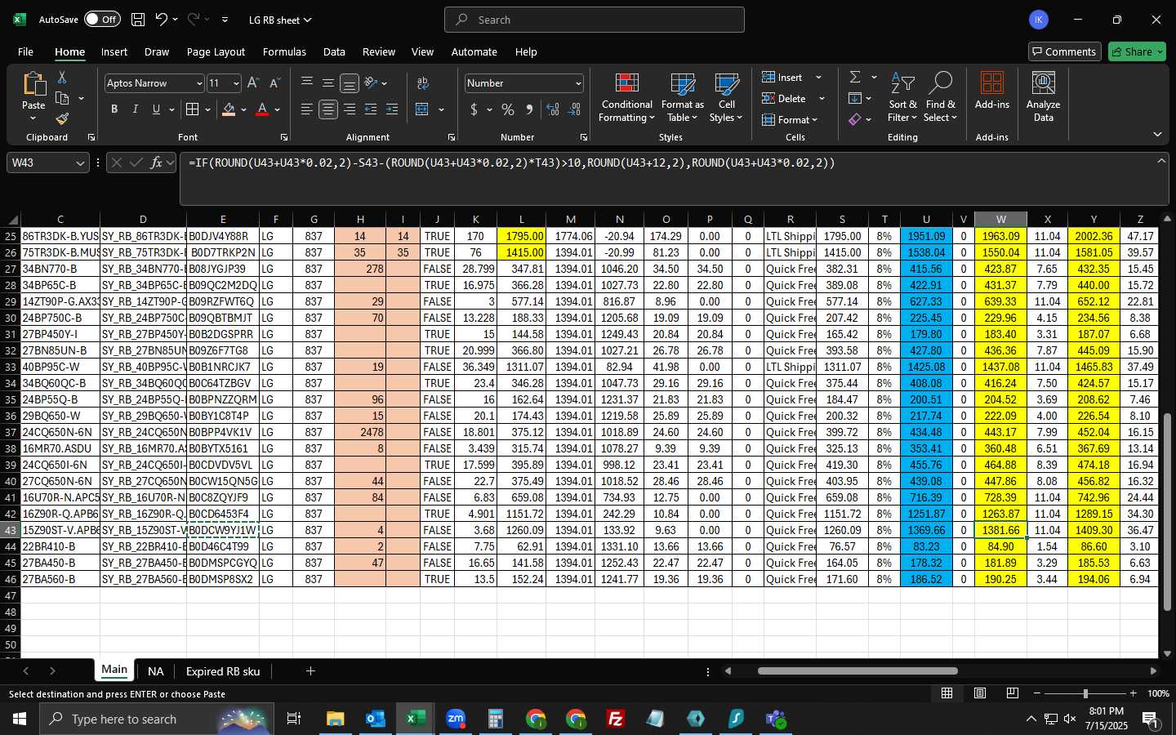This screenshot has height=735, width=1176.
Task: Open Find & Select magnifier tool
Action: tap(940, 98)
